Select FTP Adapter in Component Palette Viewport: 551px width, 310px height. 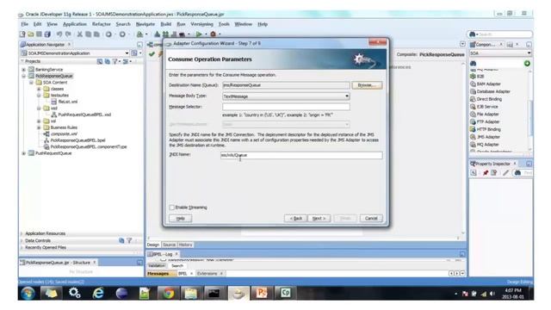tap(485, 121)
